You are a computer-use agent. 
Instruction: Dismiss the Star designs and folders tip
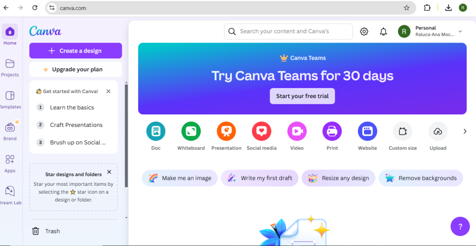109,172
